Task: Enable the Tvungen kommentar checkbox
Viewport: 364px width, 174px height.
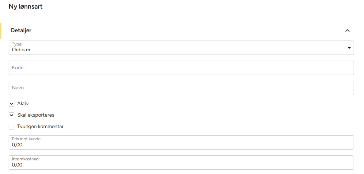Action: coord(12,127)
